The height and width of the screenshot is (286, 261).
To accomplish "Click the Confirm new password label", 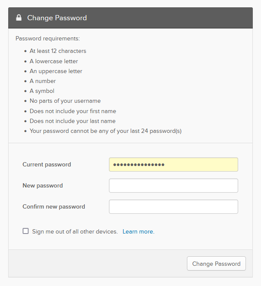I will click(54, 207).
